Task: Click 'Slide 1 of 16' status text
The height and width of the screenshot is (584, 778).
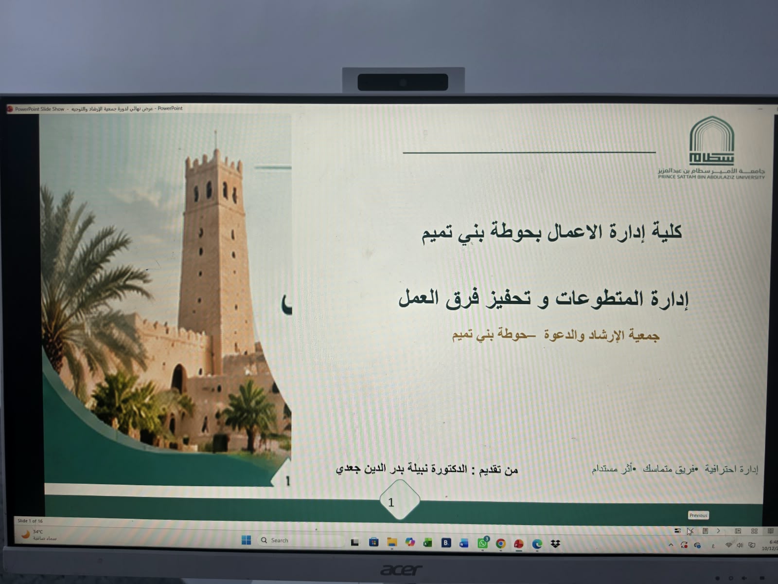Action: pyautogui.click(x=30, y=521)
